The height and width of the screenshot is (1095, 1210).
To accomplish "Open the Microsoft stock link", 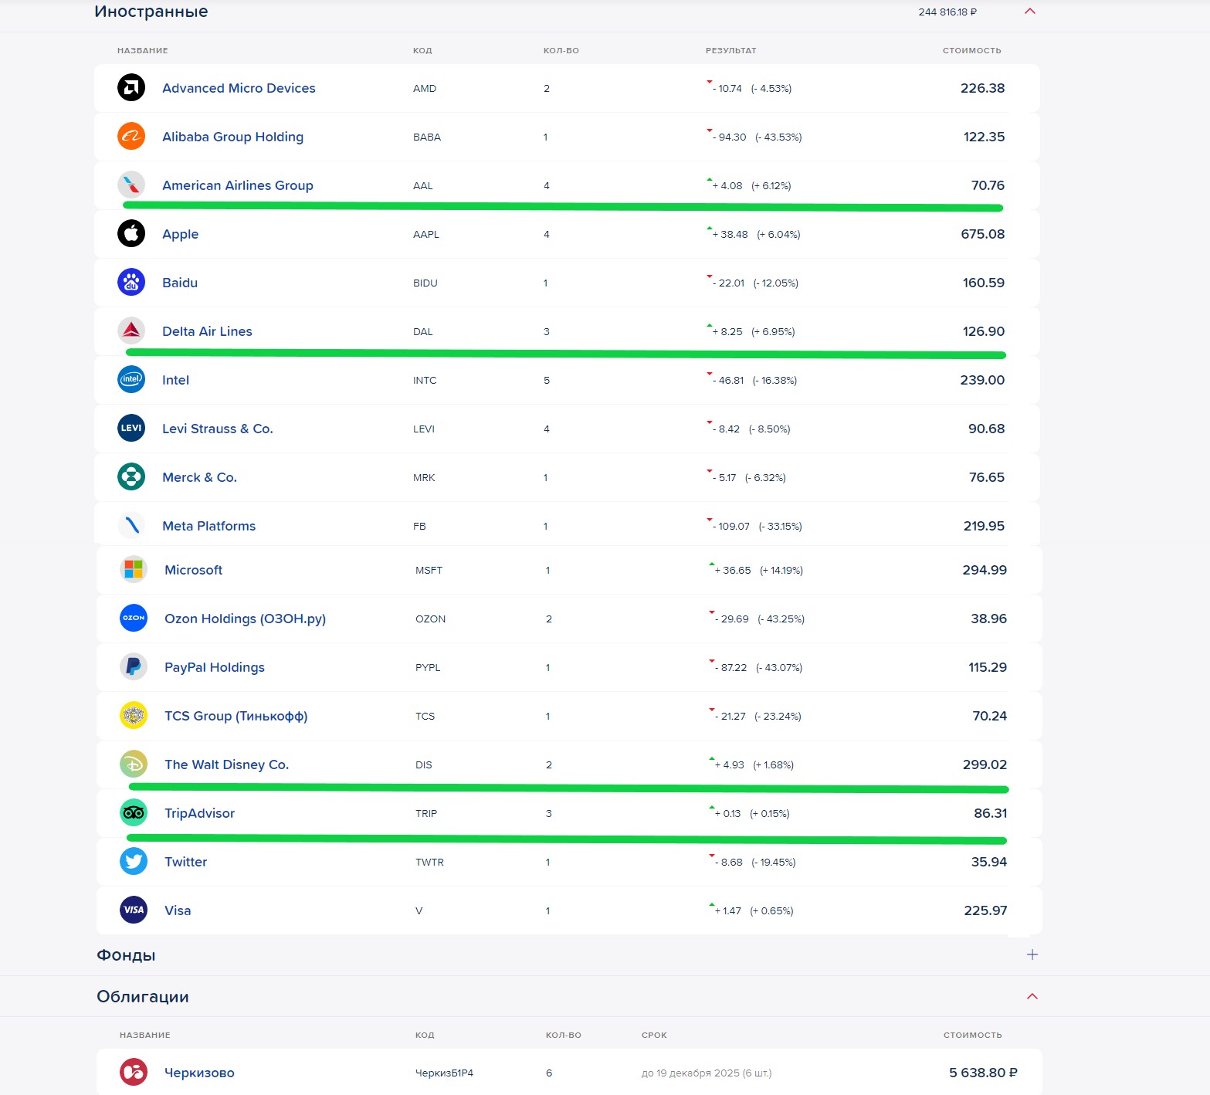I will coord(193,570).
